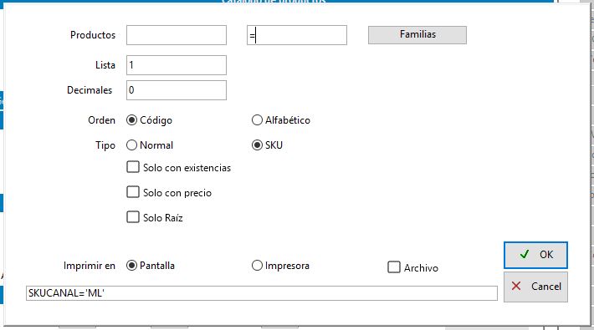
Task: Click the Imprimir en label
Action: point(90,266)
